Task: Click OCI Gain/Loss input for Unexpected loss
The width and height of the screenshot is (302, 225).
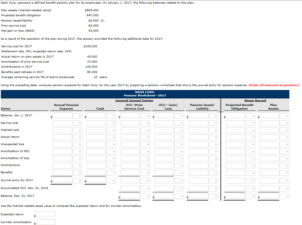Action: (x=164, y=145)
